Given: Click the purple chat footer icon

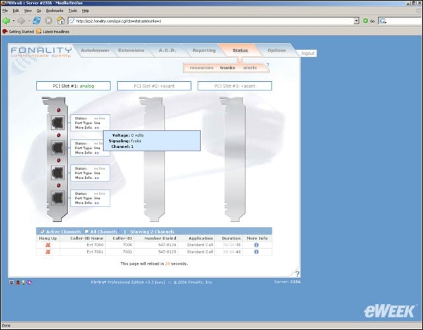Looking at the screenshot, I should pyautogui.click(x=29, y=282).
